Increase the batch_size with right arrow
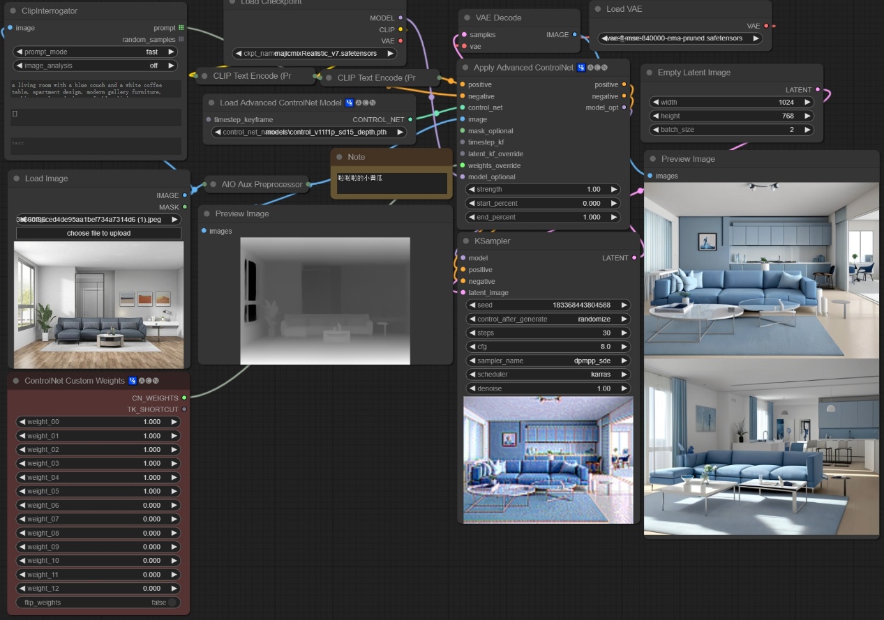The width and height of the screenshot is (884, 620). pos(807,130)
